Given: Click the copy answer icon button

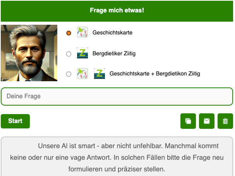Looking at the screenshot, I should pos(188,121).
